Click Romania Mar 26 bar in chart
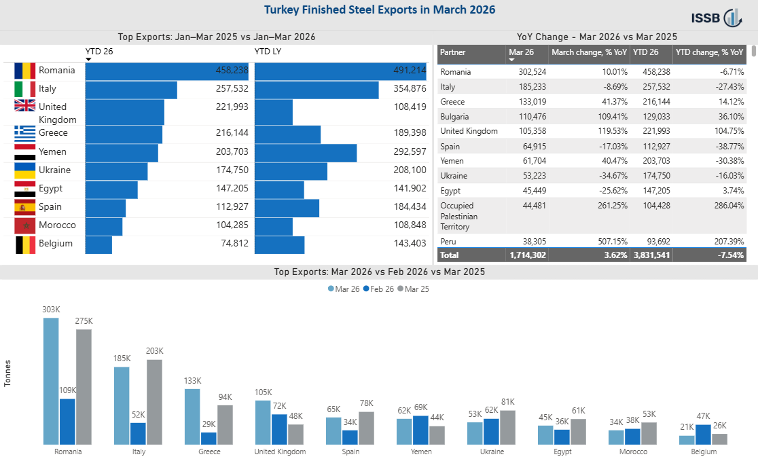Screen dimensions: 758x461 51,382
